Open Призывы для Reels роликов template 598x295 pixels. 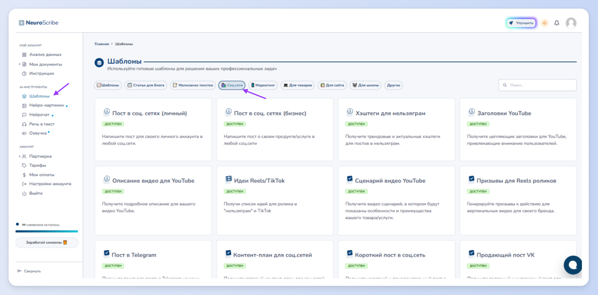[x=518, y=201]
